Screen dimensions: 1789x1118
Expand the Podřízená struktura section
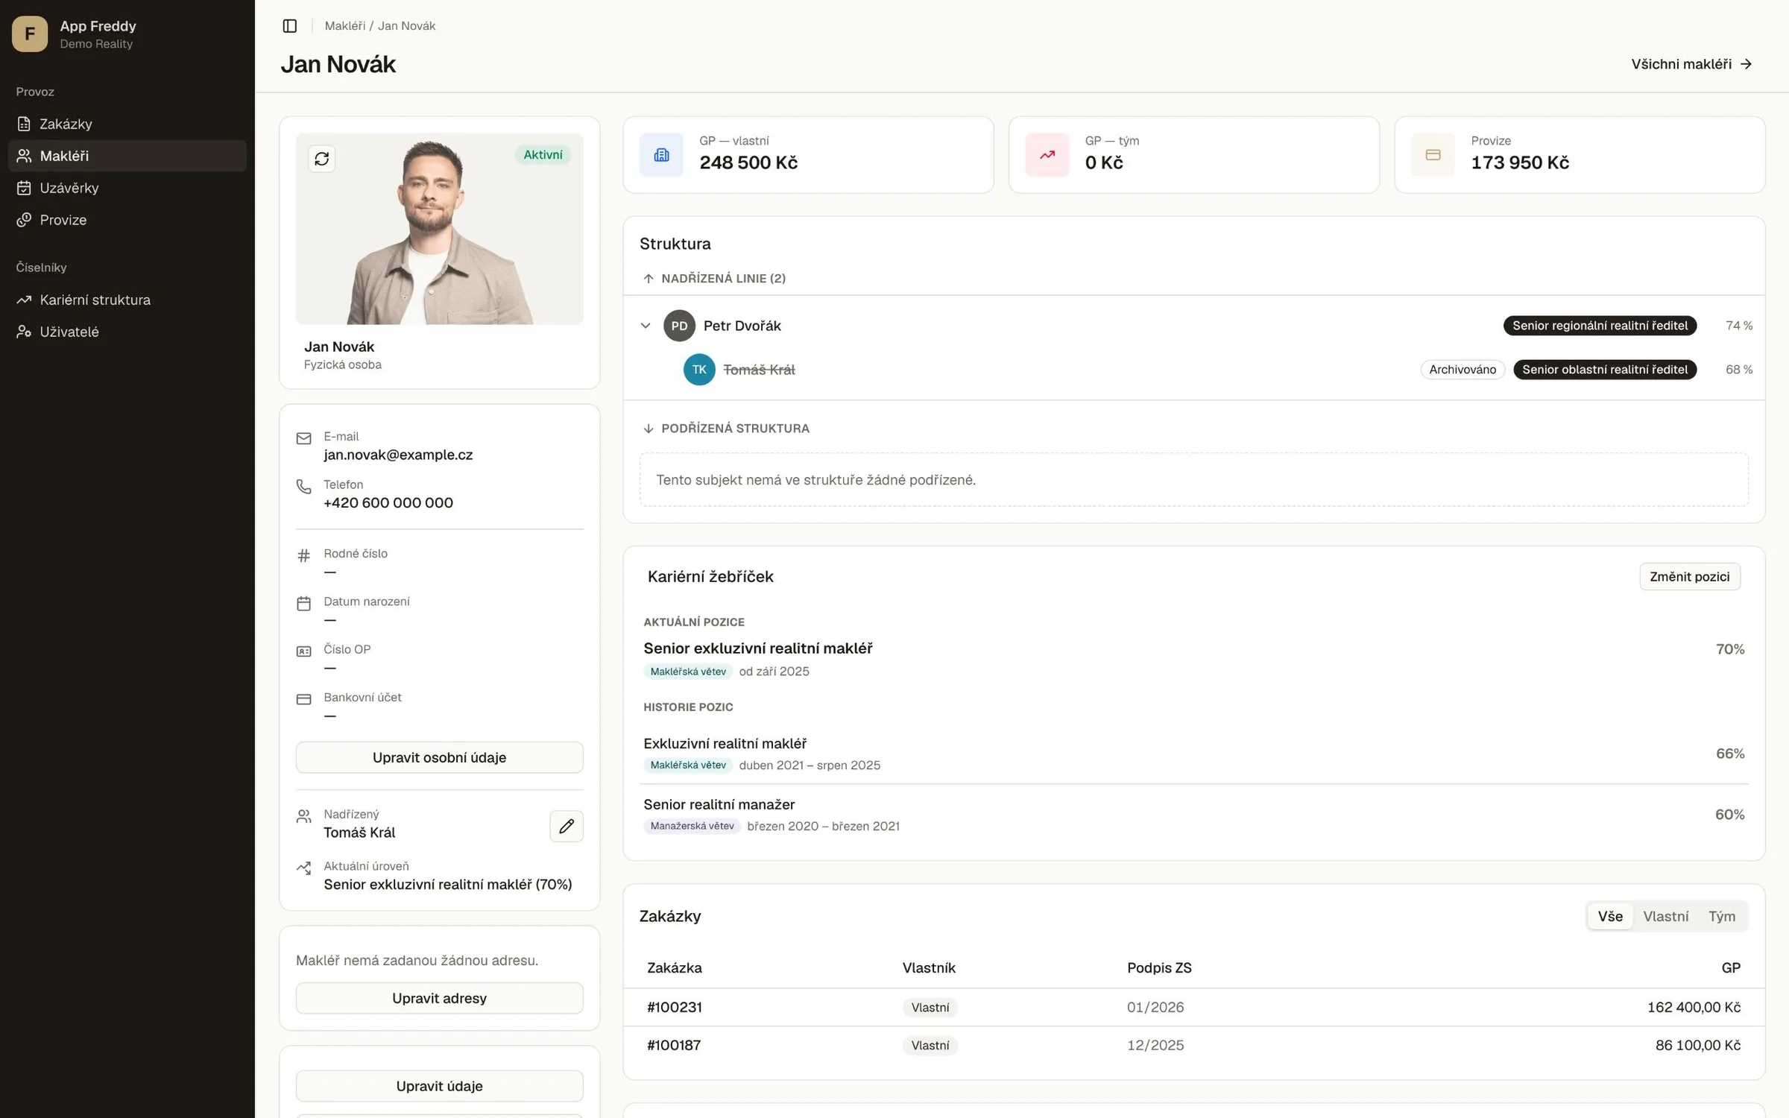[725, 429]
